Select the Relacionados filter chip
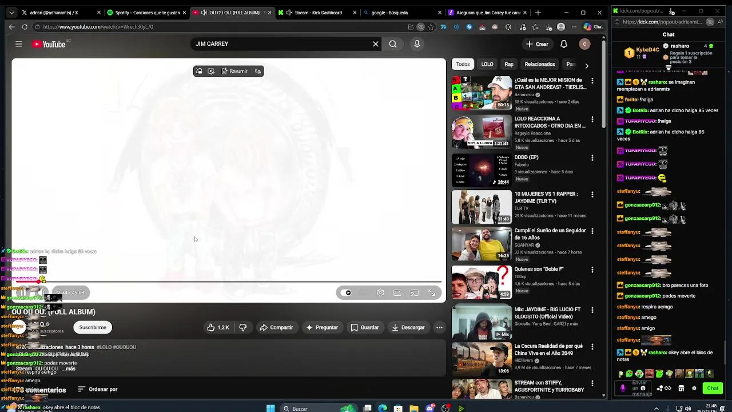 tap(540, 64)
